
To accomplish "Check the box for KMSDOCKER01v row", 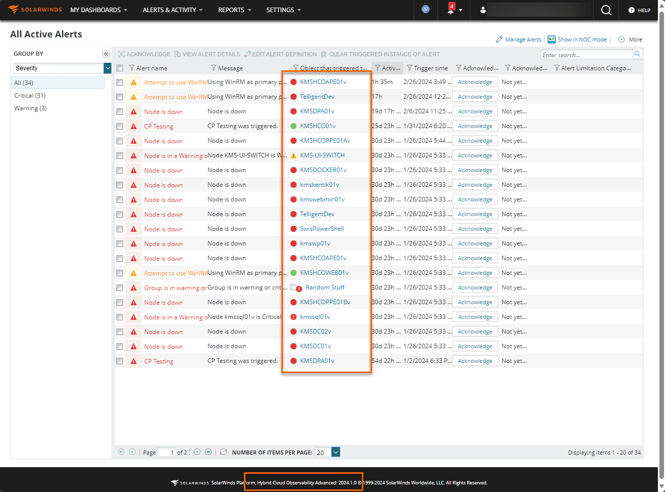I will click(x=120, y=170).
